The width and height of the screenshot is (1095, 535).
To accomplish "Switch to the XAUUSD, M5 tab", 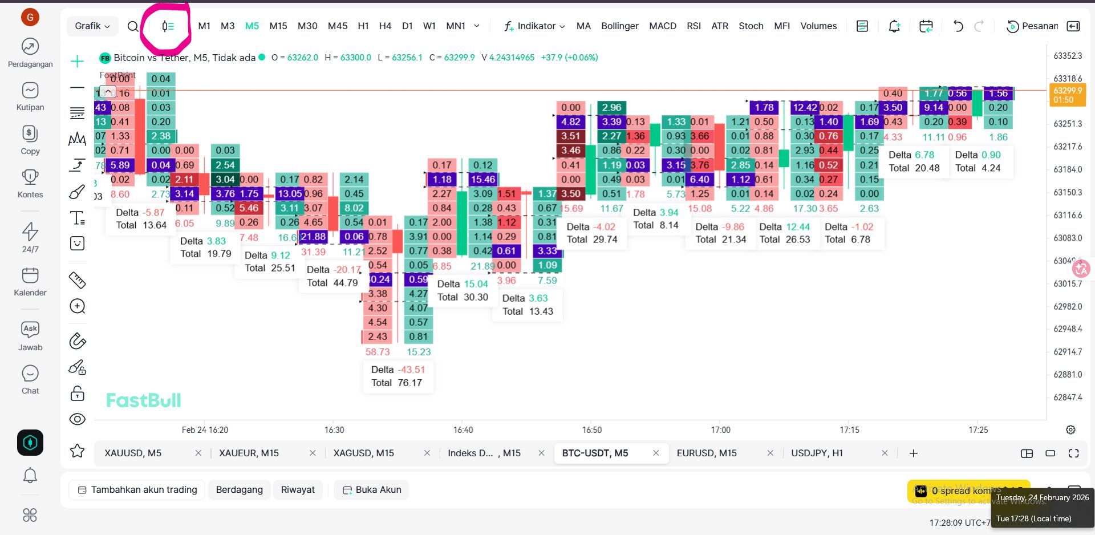I will pyautogui.click(x=133, y=453).
